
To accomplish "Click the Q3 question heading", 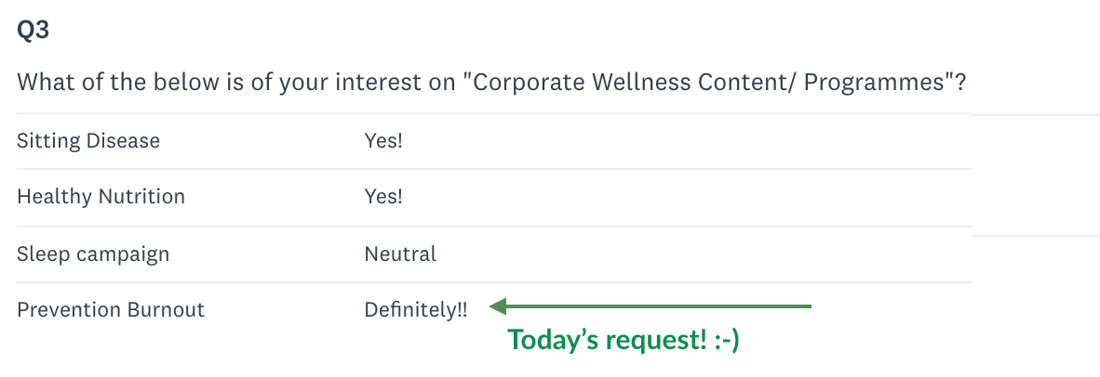I will (34, 30).
